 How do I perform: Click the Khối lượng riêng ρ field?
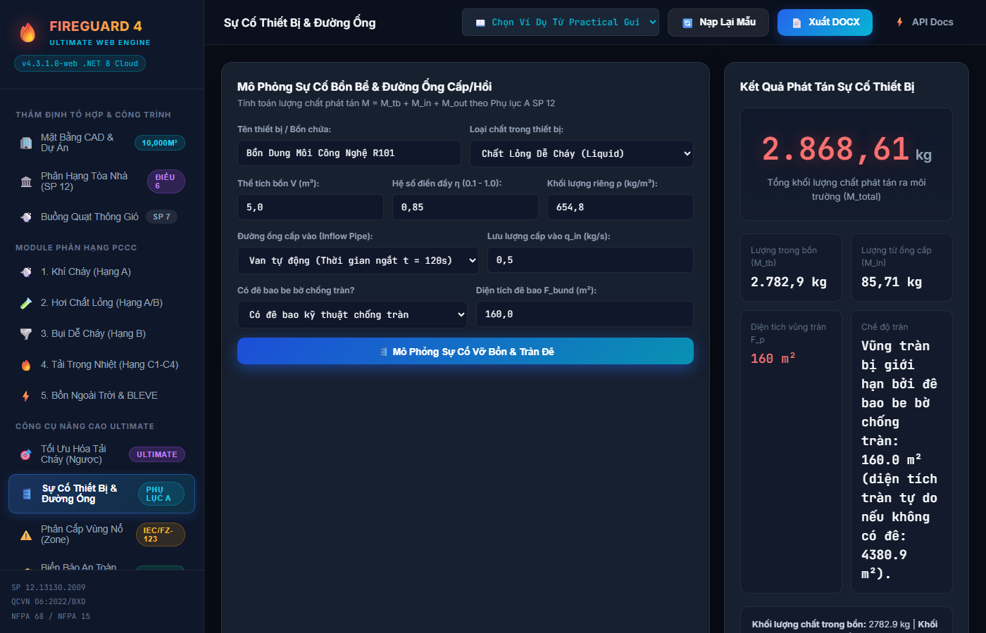620,207
